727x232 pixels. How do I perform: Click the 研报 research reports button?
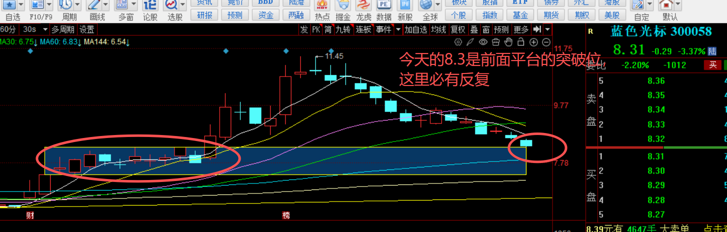point(204,14)
